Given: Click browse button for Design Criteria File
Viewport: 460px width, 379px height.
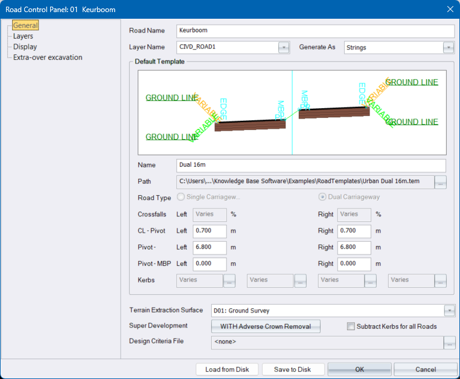Looking at the screenshot, I should coord(449,343).
